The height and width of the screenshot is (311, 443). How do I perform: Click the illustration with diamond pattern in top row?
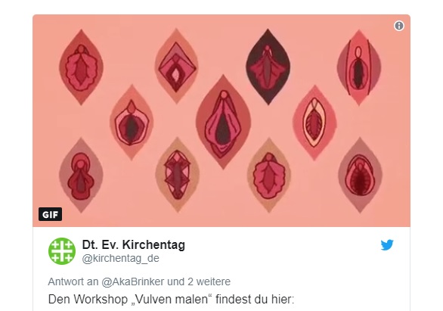pos(176,66)
